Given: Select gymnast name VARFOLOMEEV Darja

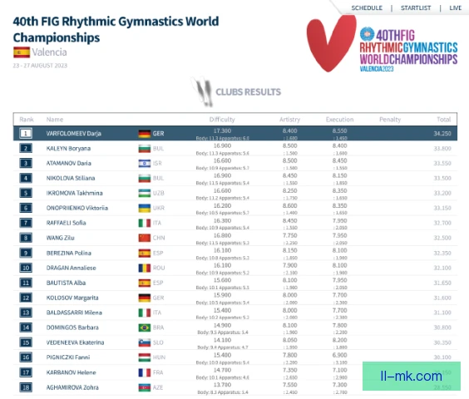Looking at the screenshot, I should 73,133.
